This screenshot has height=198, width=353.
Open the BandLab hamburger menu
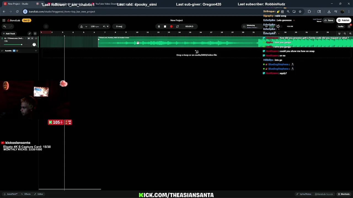[4, 20]
